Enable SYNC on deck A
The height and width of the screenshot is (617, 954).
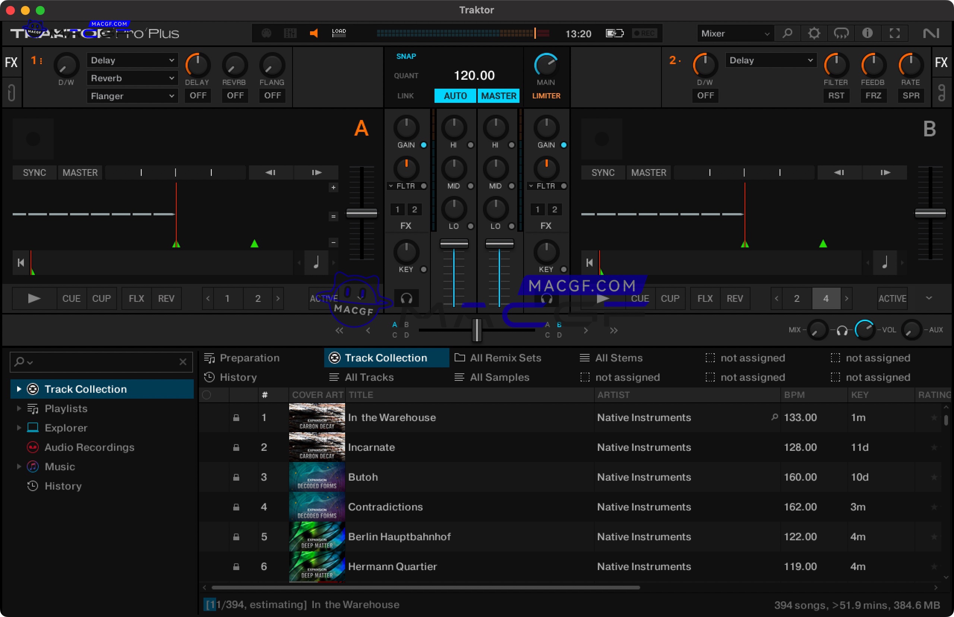pyautogui.click(x=34, y=172)
